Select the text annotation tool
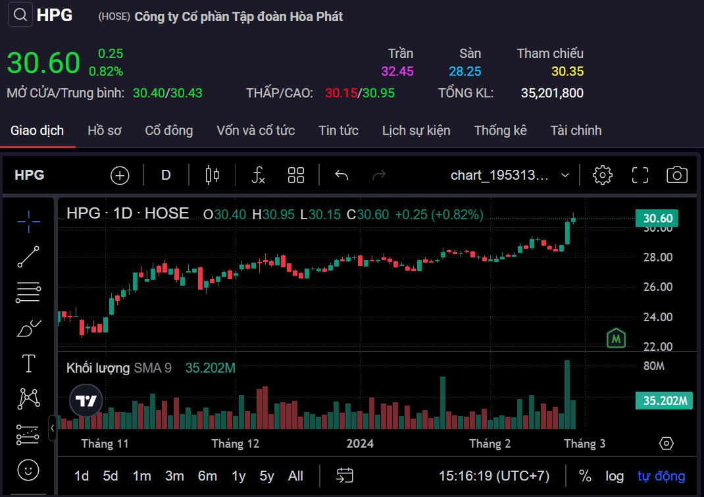 [28, 363]
